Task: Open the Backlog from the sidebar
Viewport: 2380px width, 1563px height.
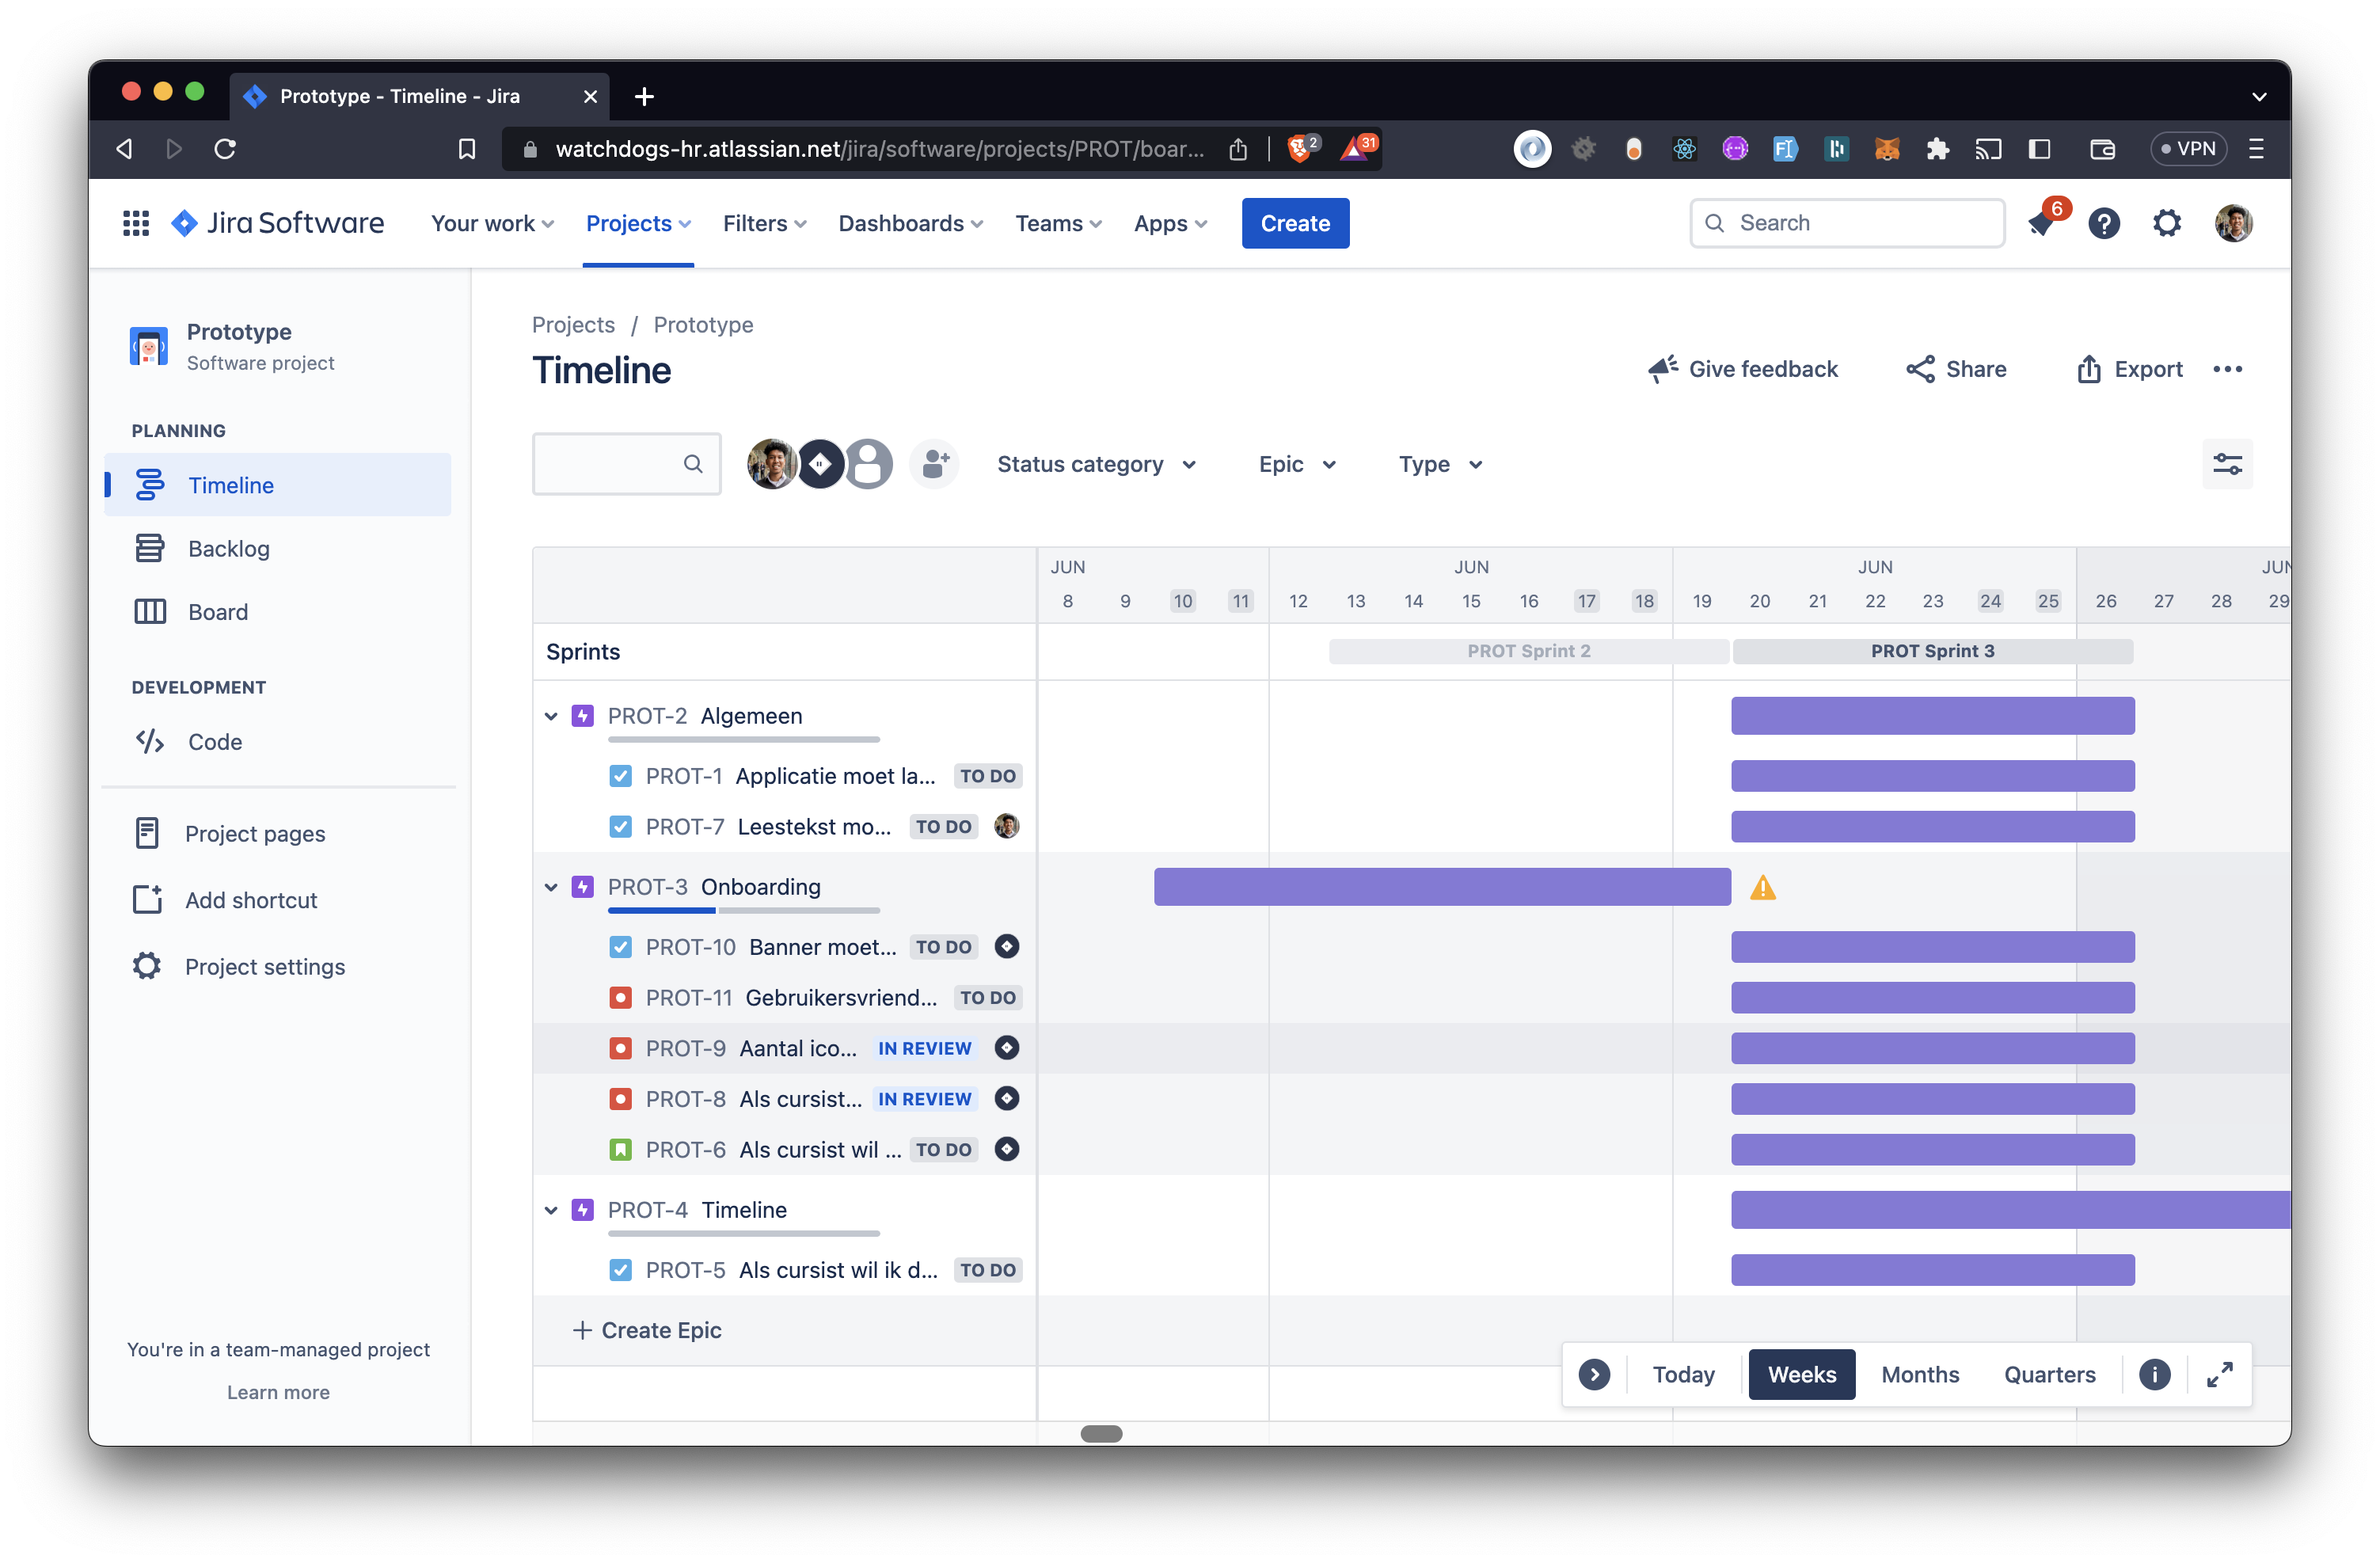Action: pyautogui.click(x=228, y=548)
